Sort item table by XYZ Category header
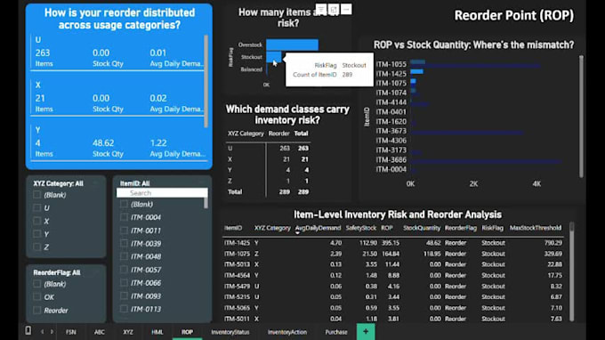Viewport: 605px width, 340px height. point(272,228)
